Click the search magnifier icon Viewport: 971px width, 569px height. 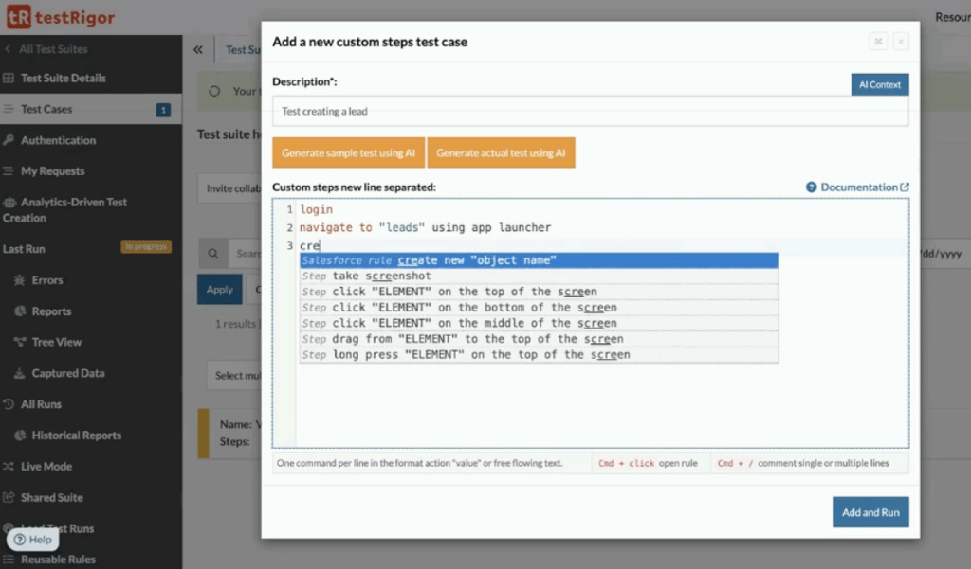coord(213,254)
